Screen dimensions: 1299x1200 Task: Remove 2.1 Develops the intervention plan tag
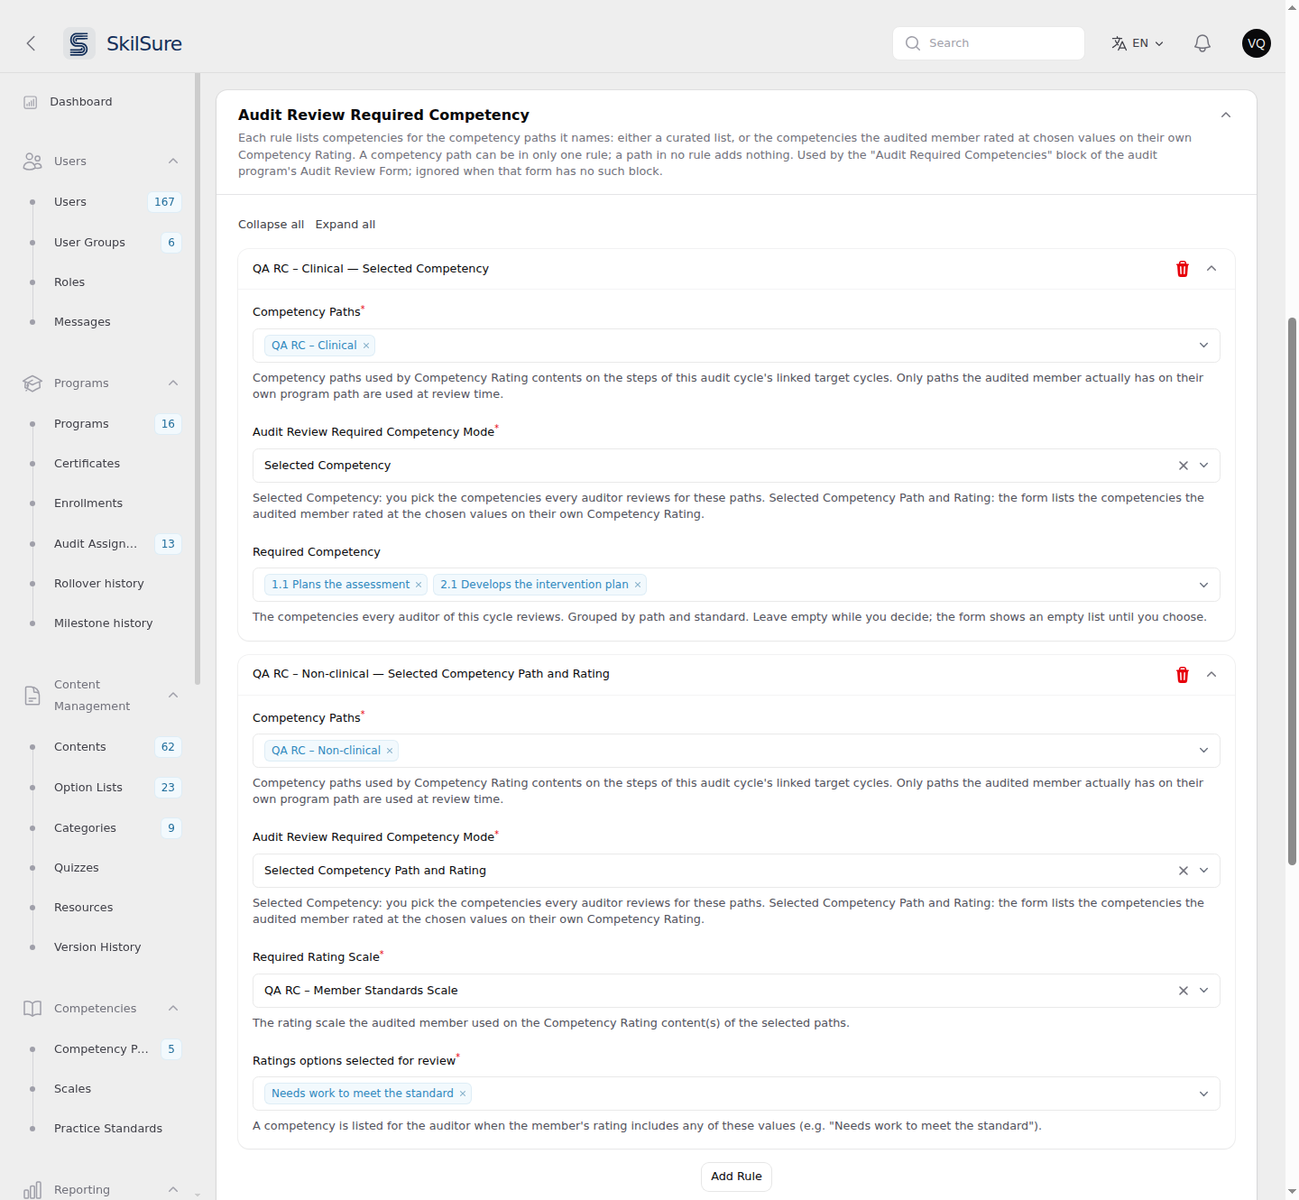[x=638, y=585]
